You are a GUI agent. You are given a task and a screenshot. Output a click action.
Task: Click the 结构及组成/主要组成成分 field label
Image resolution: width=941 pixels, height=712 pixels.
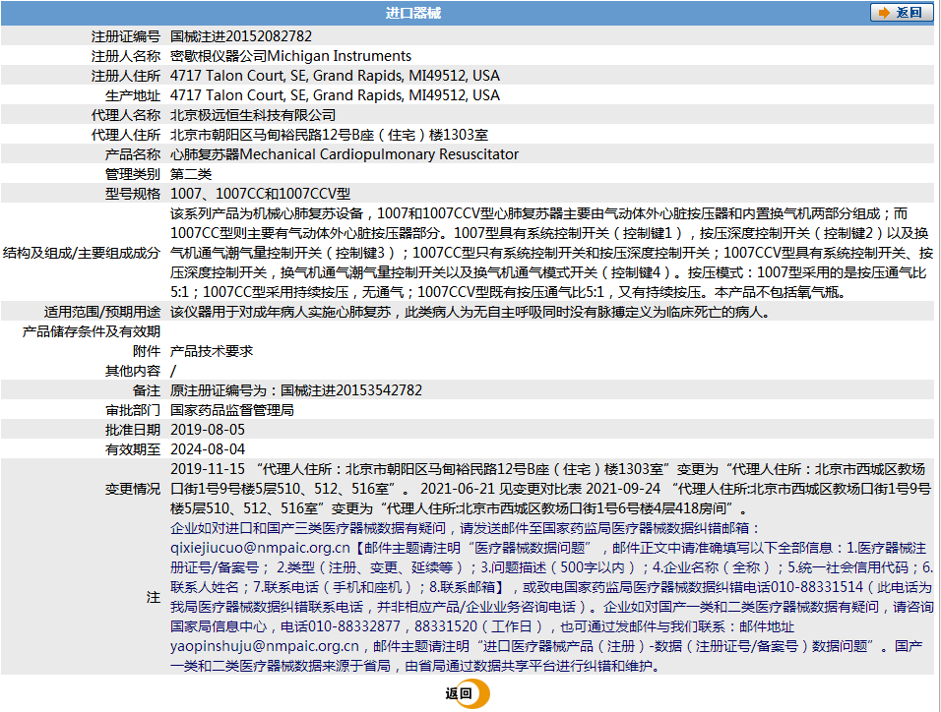coord(82,253)
